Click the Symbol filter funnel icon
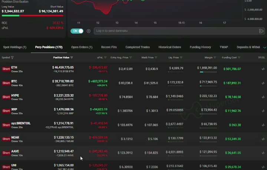267x170 pixels. tap(12, 58)
